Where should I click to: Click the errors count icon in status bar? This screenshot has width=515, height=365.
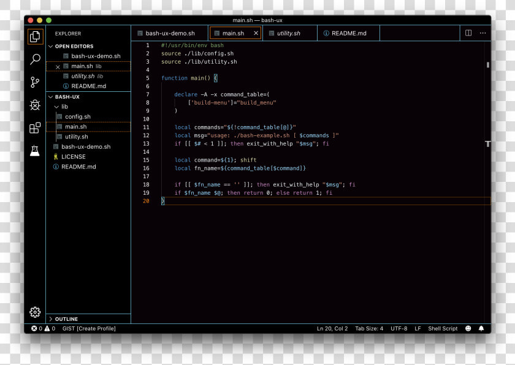click(x=34, y=328)
